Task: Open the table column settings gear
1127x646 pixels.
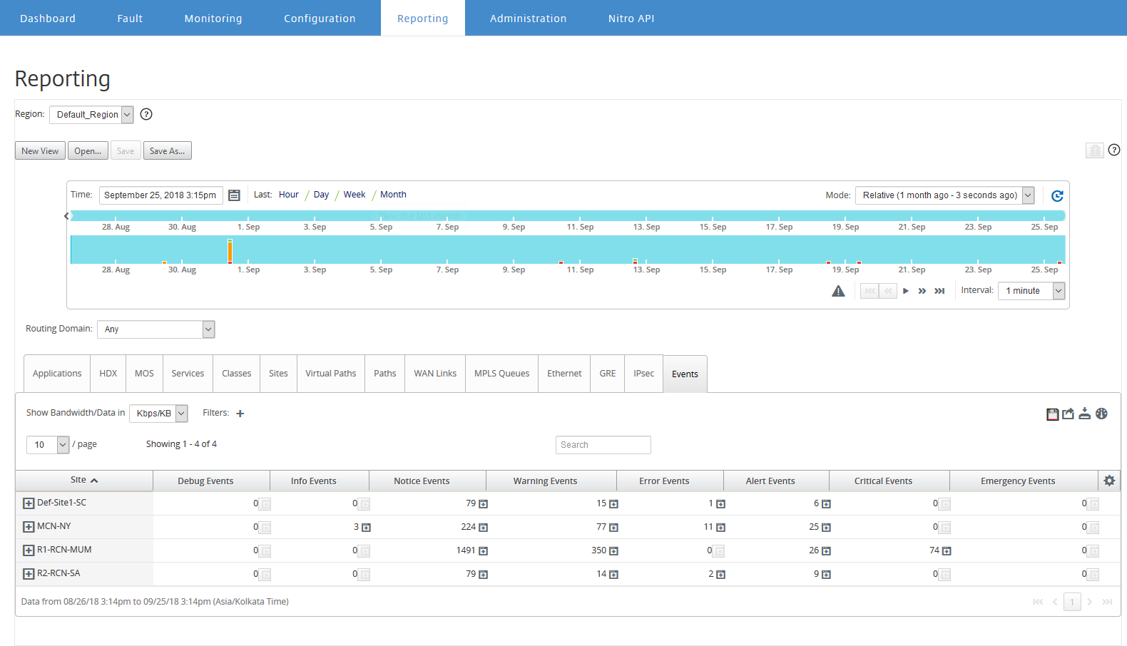Action: [x=1109, y=481]
